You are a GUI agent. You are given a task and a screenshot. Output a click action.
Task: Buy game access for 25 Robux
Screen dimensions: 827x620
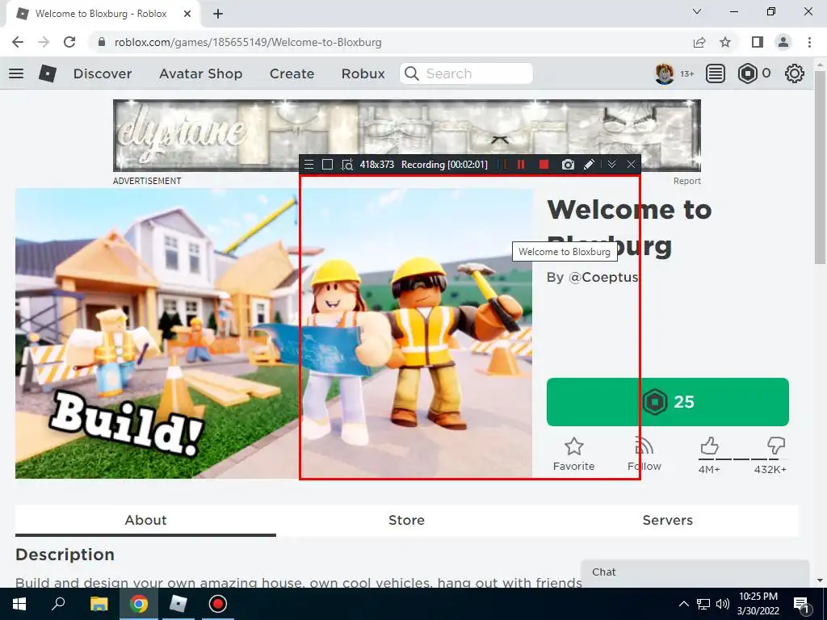click(668, 402)
